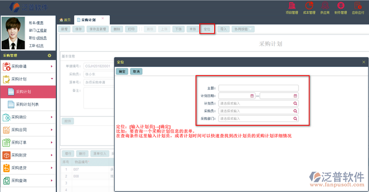
Task: Jump to last record with 末张
Action: click(x=193, y=29)
